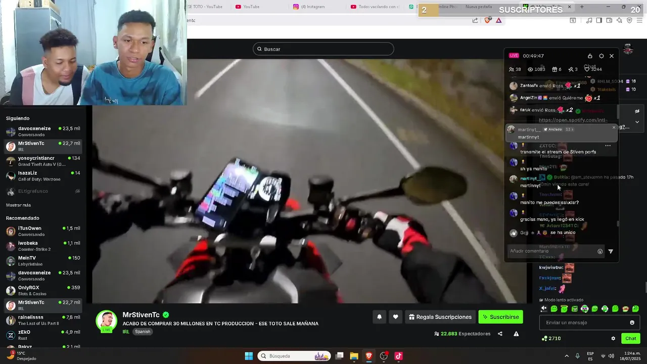Open three-dot menu on overlay chat message

608,146
